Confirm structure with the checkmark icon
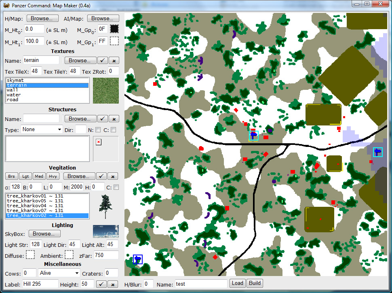Image resolution: width=392 pixels, height=293 pixels. pos(103,119)
